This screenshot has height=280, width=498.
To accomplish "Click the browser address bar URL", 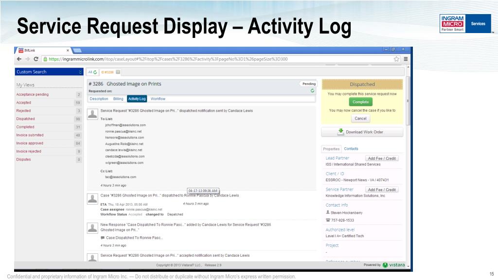I will tap(168, 59).
